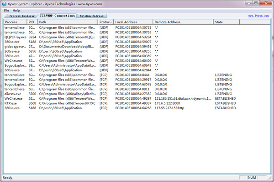Click the Xyvos globe icon in title bar

click(x=4, y=4)
